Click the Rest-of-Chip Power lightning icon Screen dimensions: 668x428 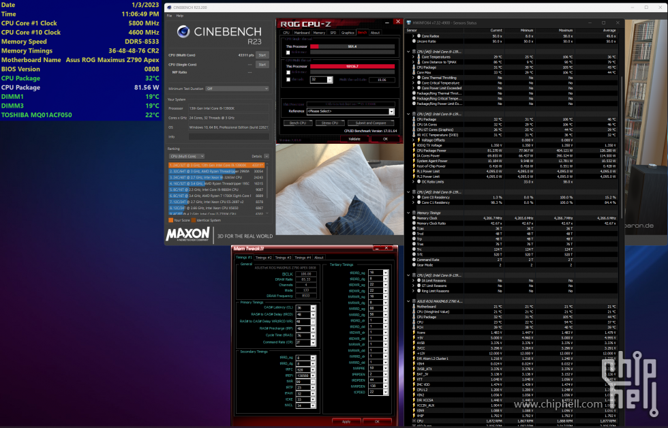pyautogui.click(x=414, y=166)
